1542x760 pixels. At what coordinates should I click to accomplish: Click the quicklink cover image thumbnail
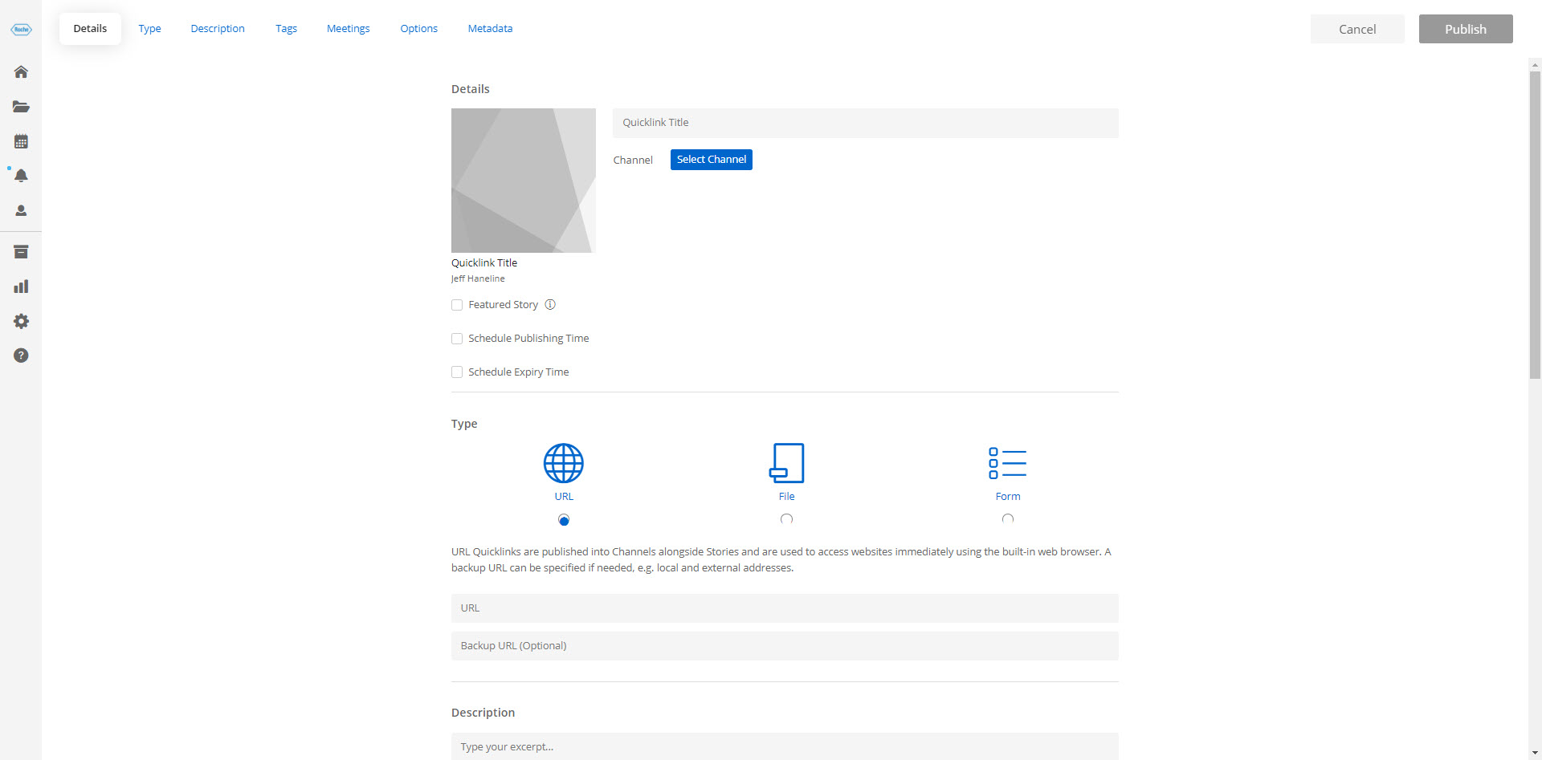pos(524,181)
